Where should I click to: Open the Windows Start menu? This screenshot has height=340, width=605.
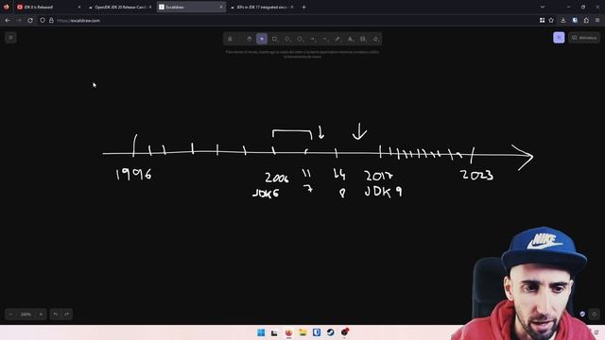tap(261, 332)
